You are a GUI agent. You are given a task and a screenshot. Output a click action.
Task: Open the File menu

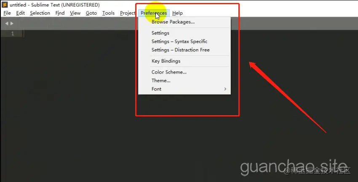(x=7, y=13)
